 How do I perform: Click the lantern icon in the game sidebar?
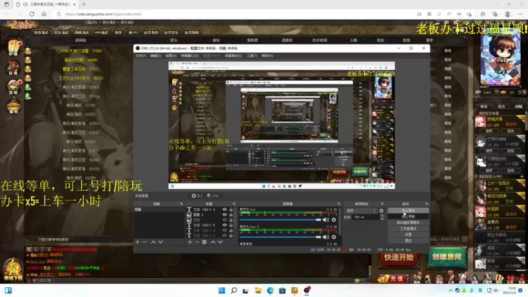pos(15,48)
